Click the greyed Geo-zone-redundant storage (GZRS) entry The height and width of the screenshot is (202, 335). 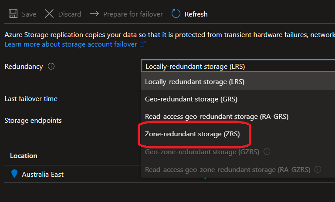coord(202,152)
